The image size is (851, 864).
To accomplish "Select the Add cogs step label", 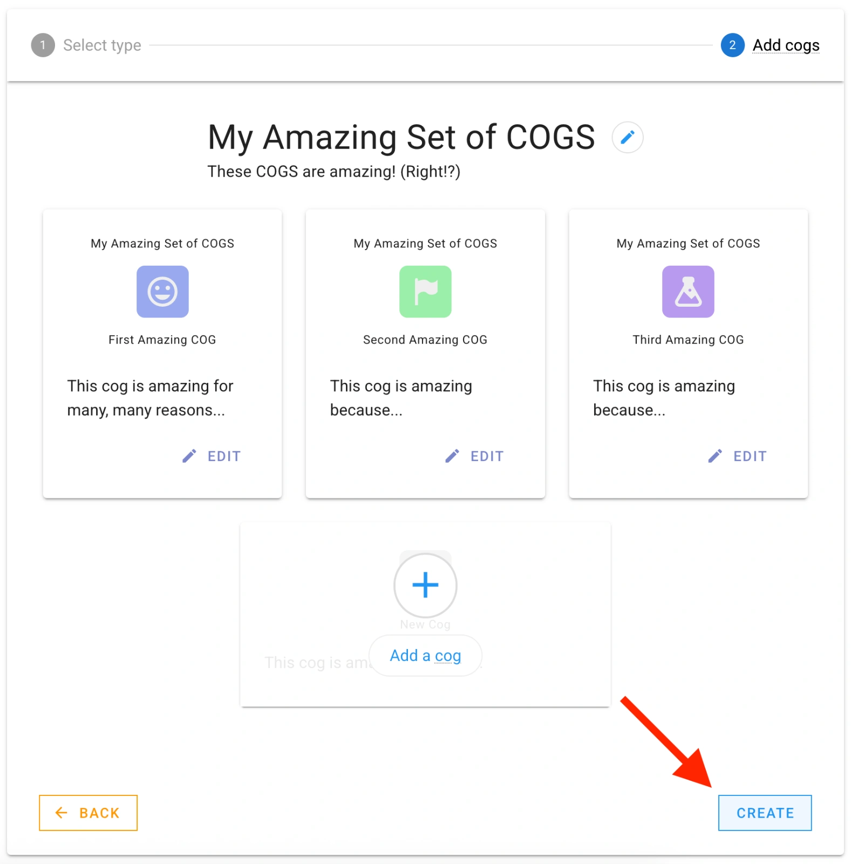I will [786, 45].
